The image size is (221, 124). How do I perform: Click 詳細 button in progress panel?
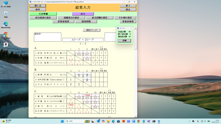(x=124, y=40)
